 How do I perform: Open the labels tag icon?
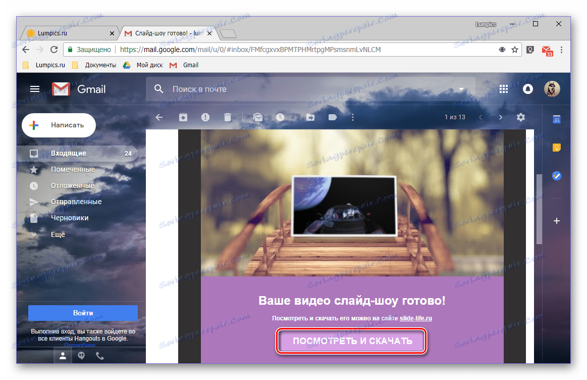tap(333, 117)
